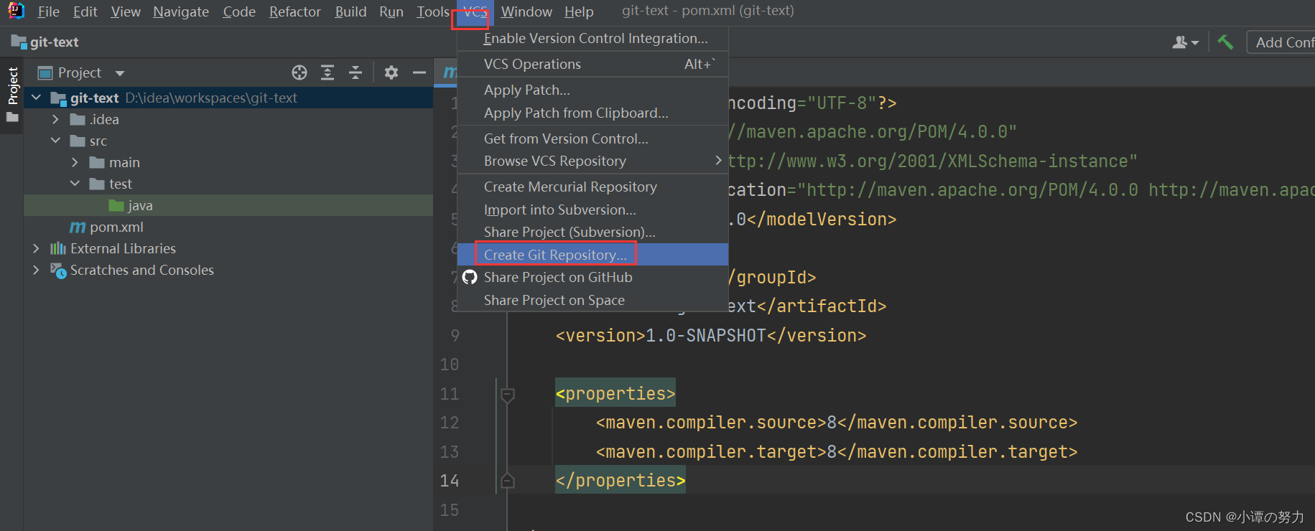Expand the .idea folder
The height and width of the screenshot is (531, 1315).
pos(55,119)
